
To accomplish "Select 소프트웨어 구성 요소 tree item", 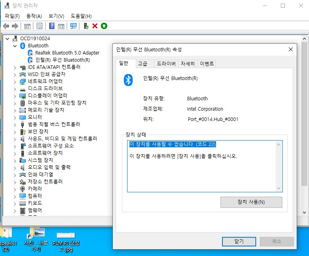I will (51, 146).
